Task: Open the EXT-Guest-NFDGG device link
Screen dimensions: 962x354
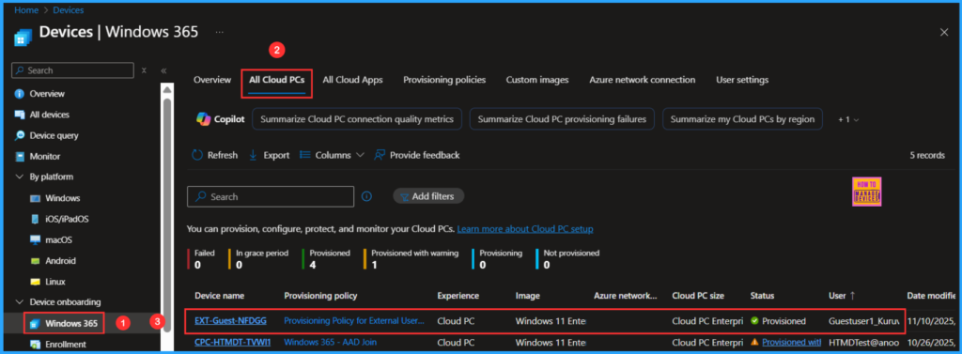Action: 231,320
